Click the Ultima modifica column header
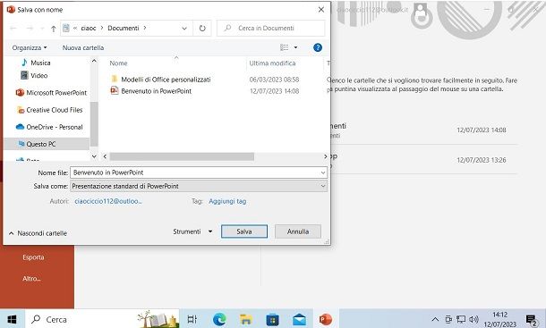 point(272,63)
